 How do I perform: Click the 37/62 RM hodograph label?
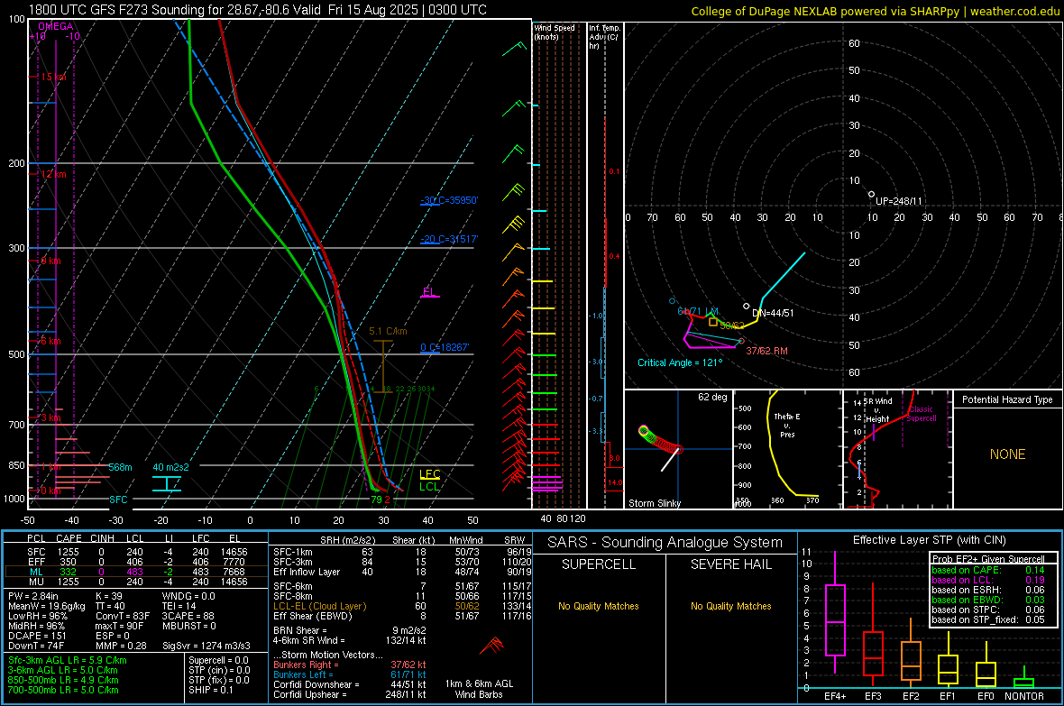[766, 351]
